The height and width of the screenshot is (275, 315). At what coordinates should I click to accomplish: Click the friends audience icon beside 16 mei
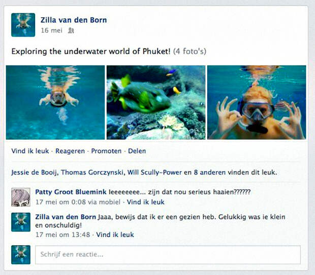pos(71,30)
